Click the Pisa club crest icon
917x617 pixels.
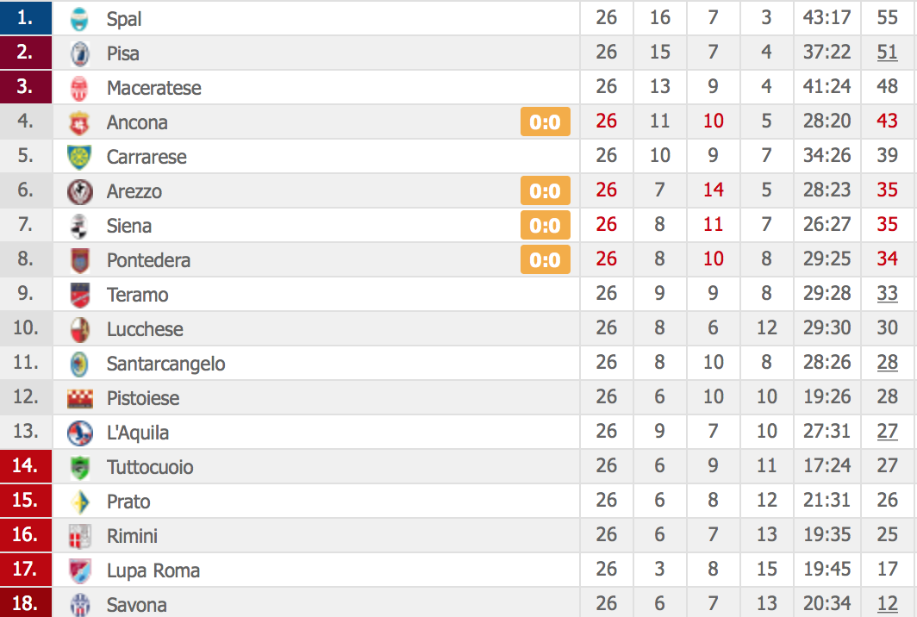[x=80, y=53]
